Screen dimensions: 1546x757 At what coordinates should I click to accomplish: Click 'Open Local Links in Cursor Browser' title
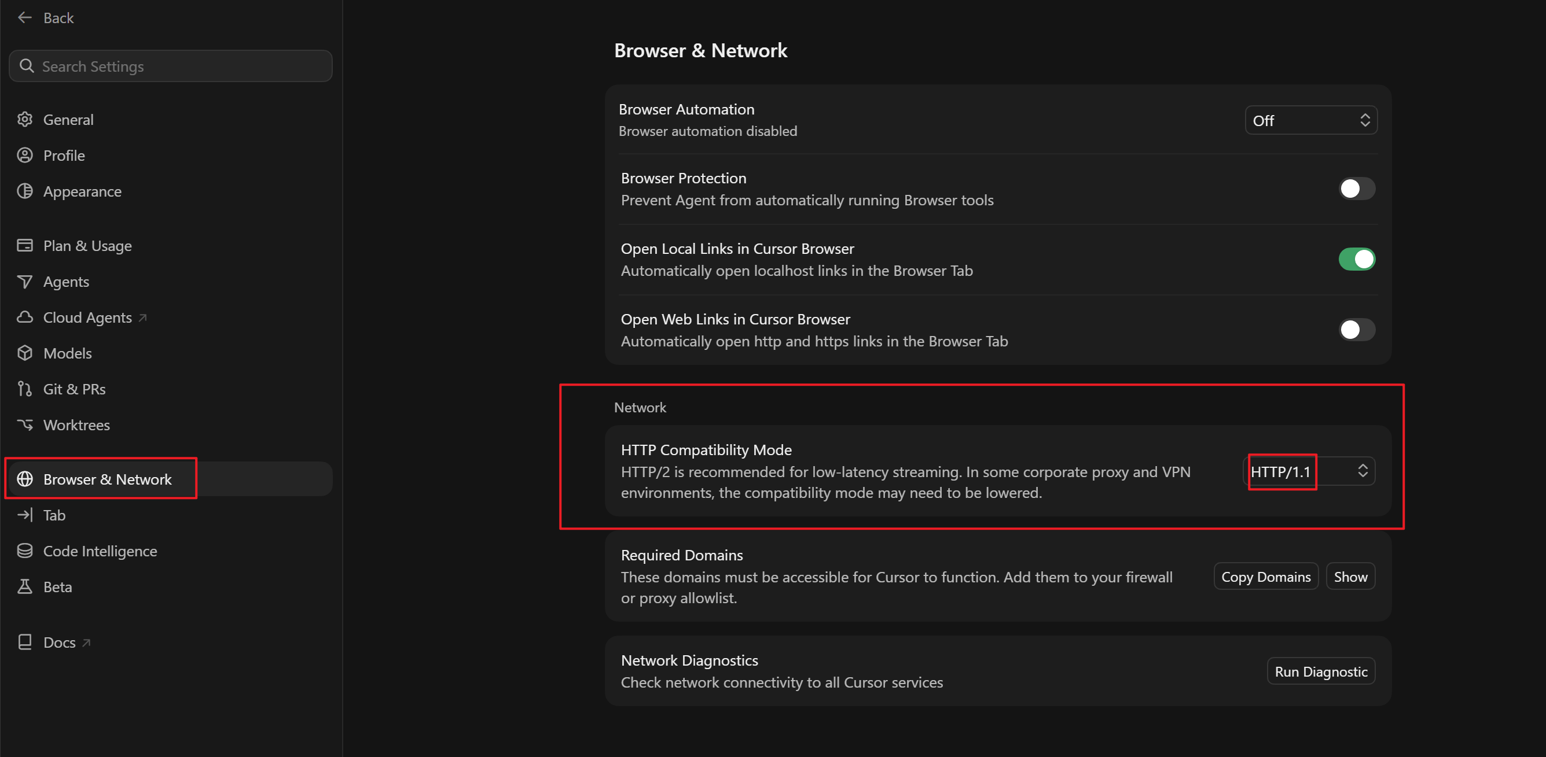point(737,249)
